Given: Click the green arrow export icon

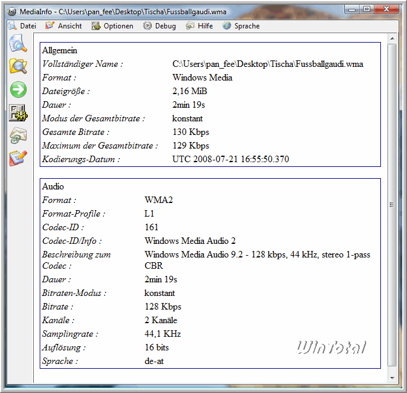Looking at the screenshot, I should click(18, 89).
